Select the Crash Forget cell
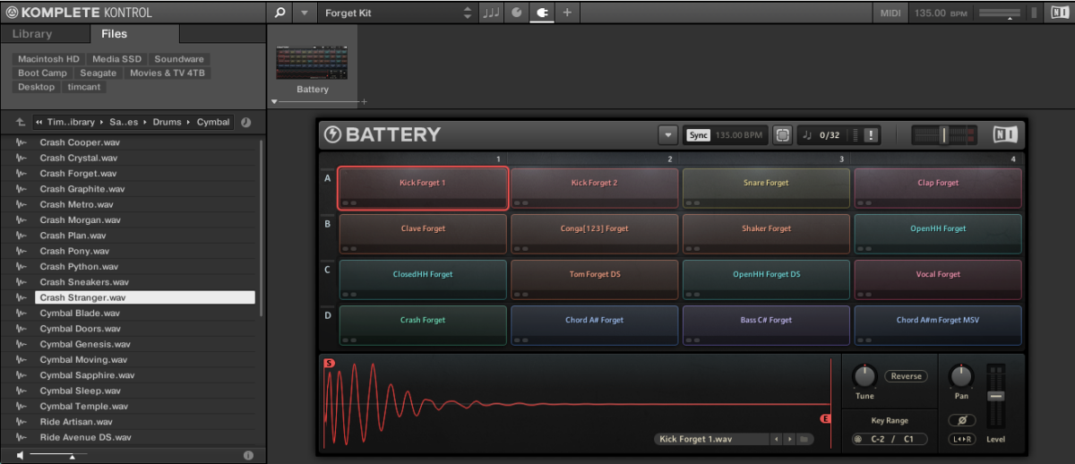The height and width of the screenshot is (464, 1075). [x=423, y=325]
